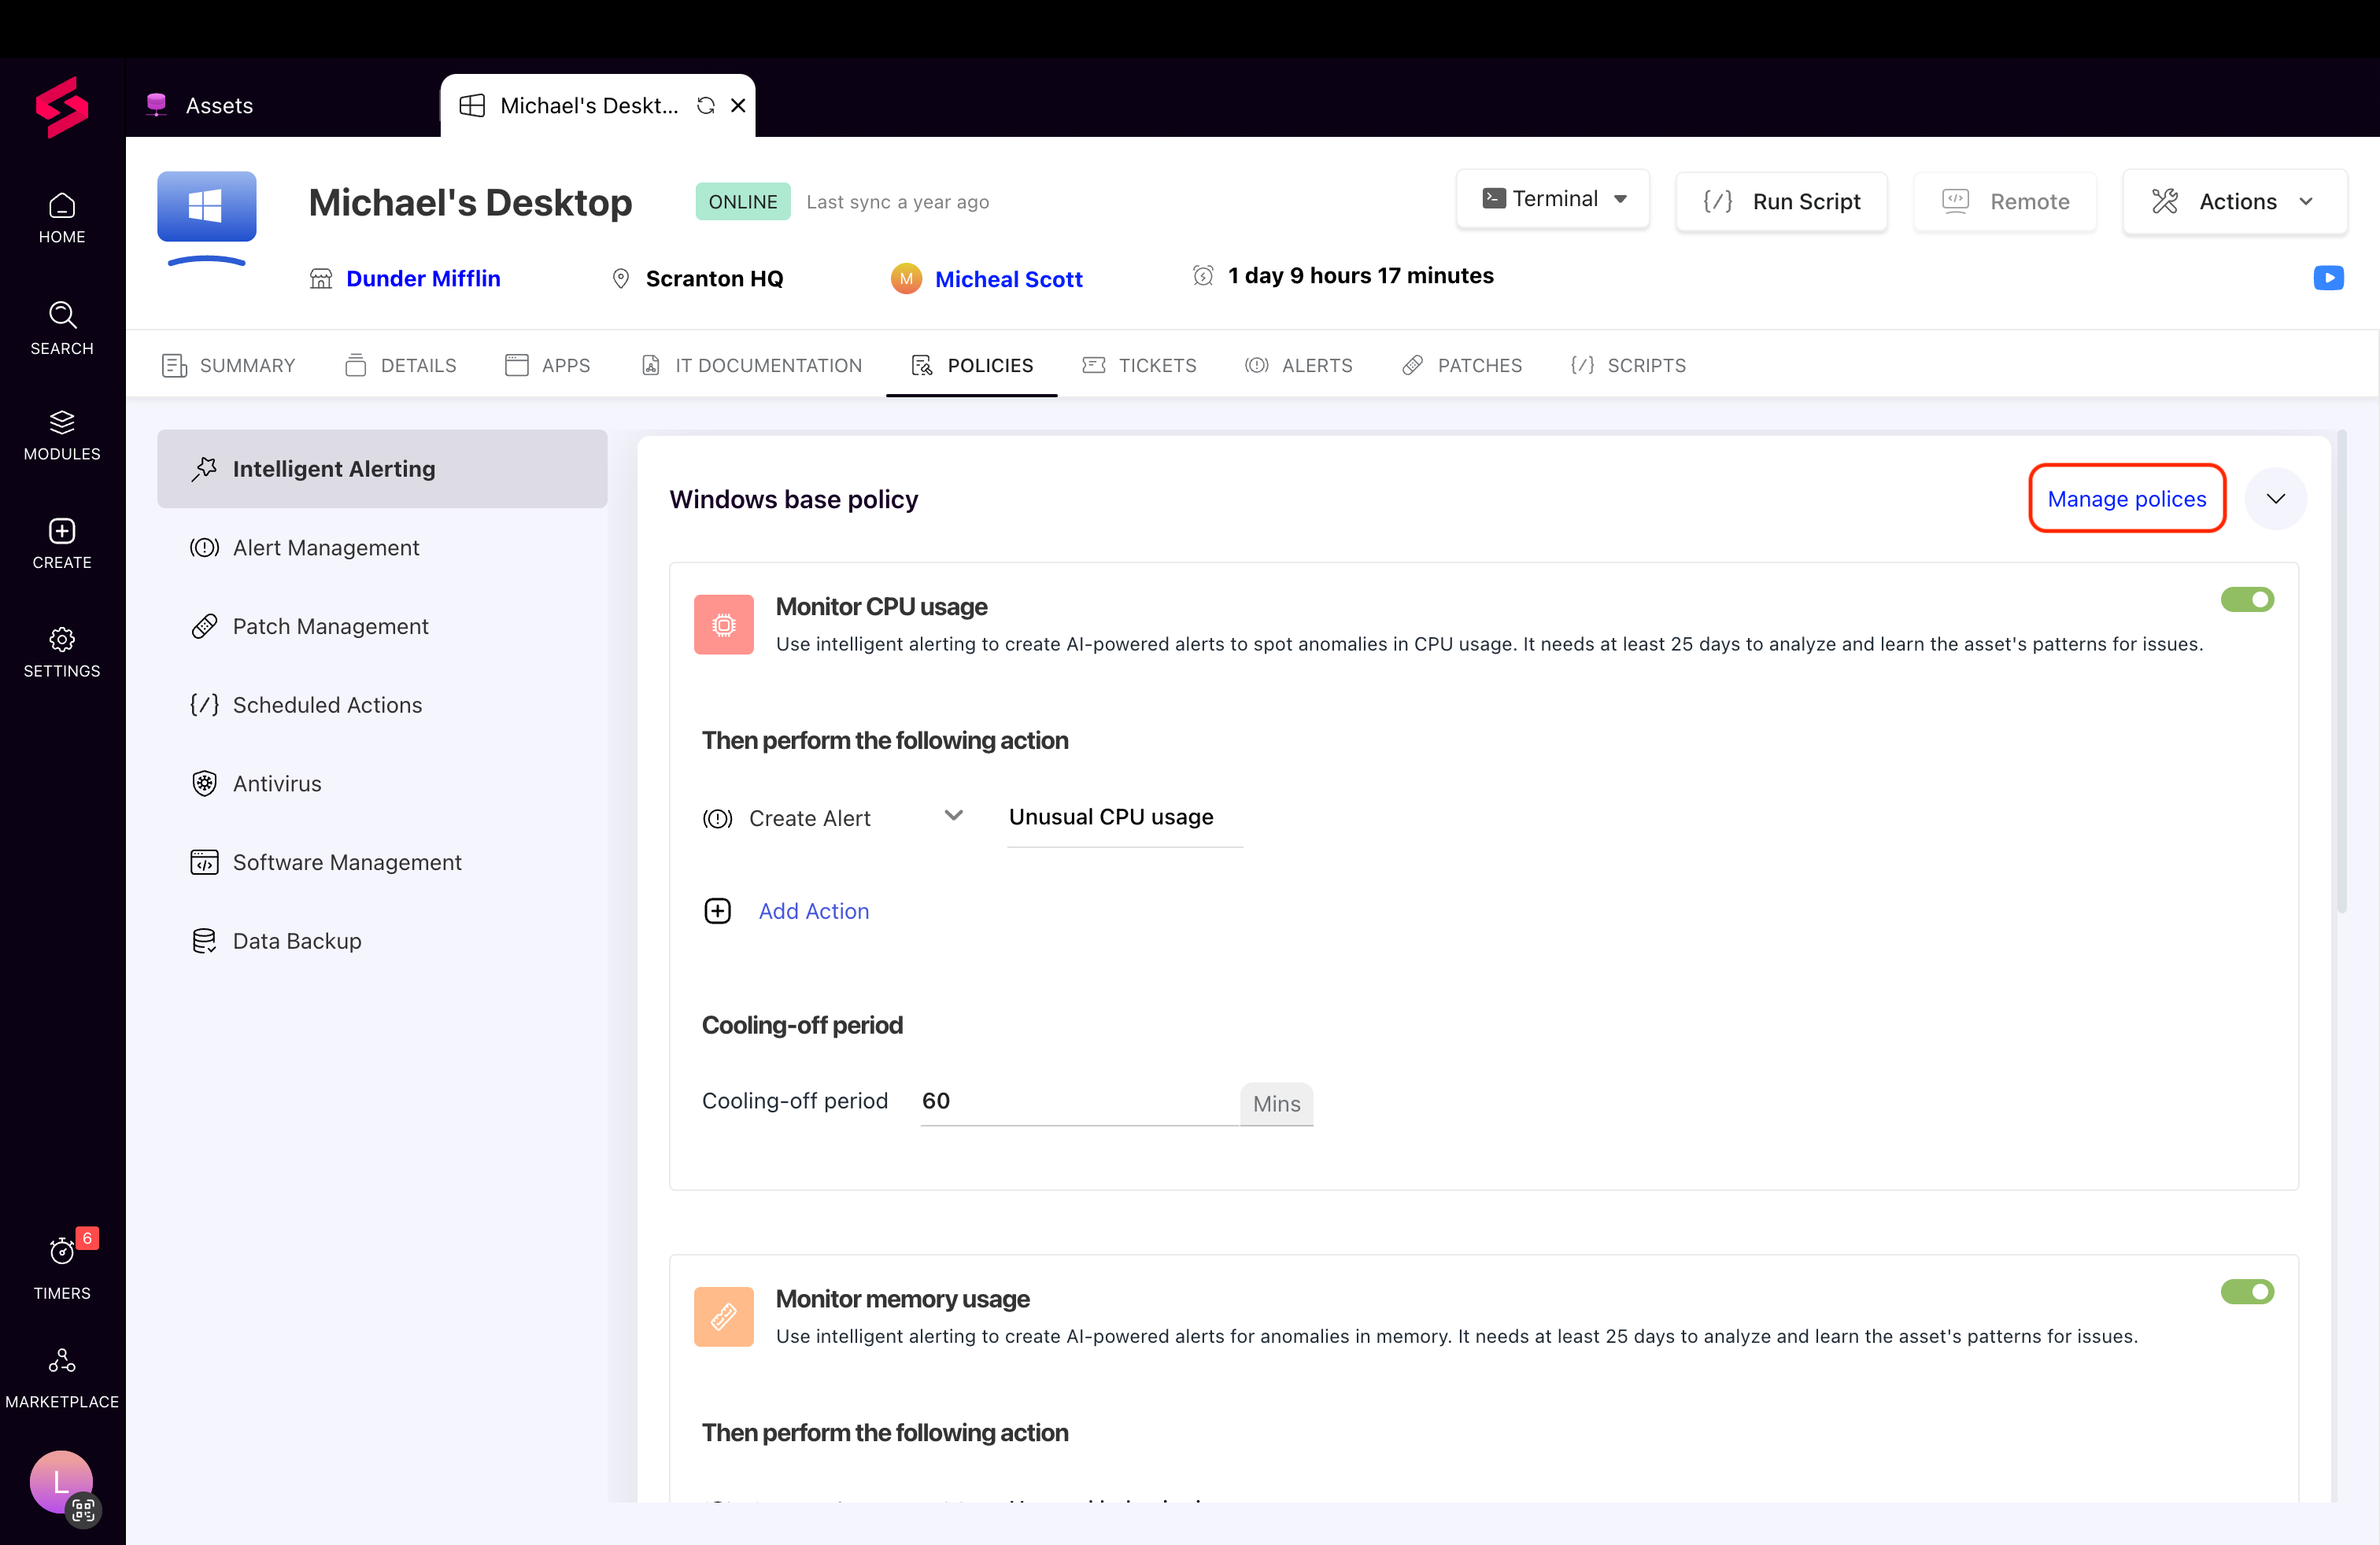Switch to the Scripts tab
2380x1545 pixels.
1628,366
